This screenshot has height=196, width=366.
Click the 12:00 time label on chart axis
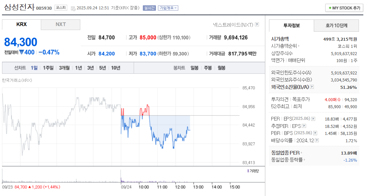pos(180,187)
